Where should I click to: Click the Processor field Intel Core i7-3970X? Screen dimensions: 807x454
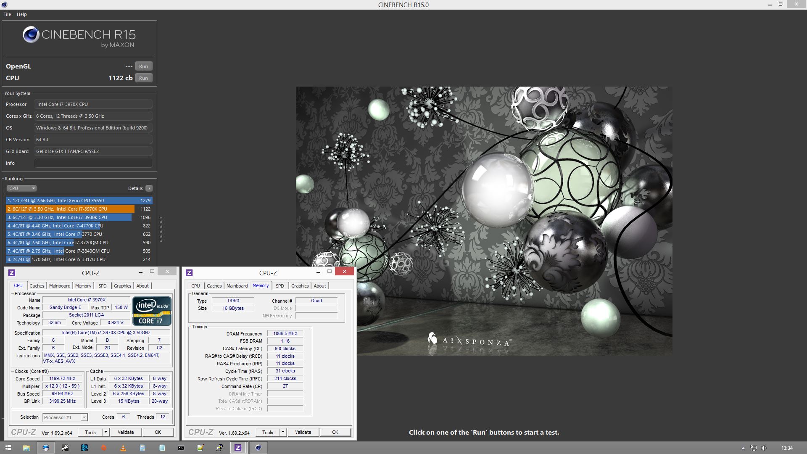pyautogui.click(x=93, y=104)
